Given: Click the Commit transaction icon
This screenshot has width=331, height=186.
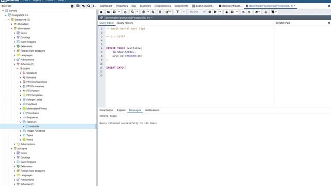Looking at the screenshot, I should pos(243,12).
